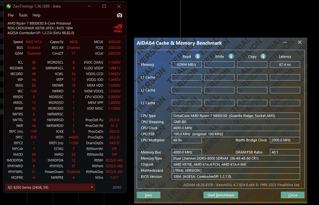This screenshot has height=205, width=319.
Task: Click the Write info icon in AIDA64
Action: pos(231,56)
